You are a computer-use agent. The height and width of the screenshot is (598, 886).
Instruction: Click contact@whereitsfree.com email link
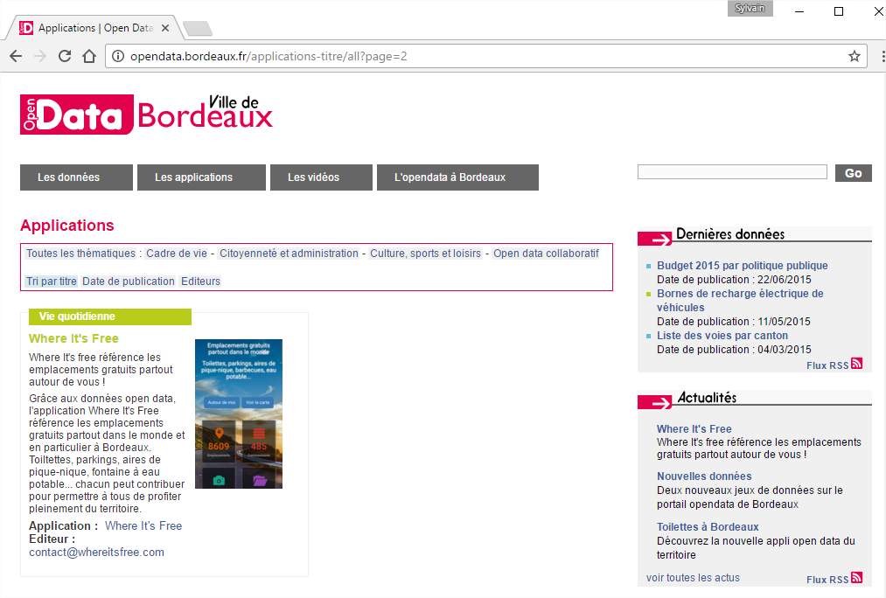(x=96, y=553)
